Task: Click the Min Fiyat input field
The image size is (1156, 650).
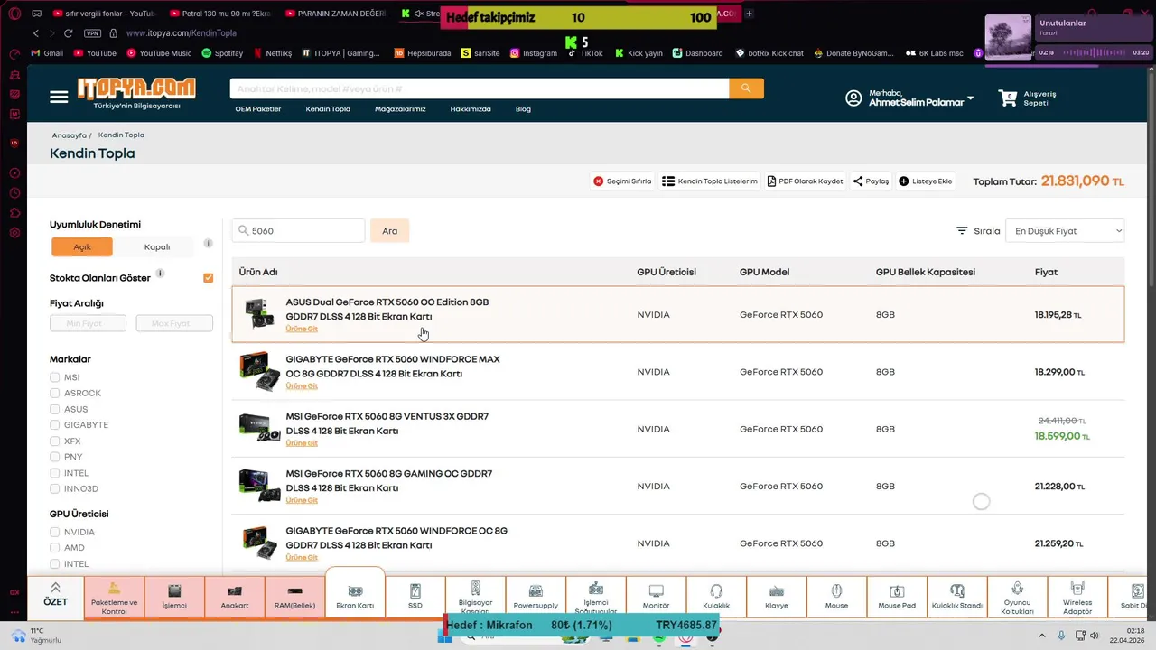Action: pos(88,323)
